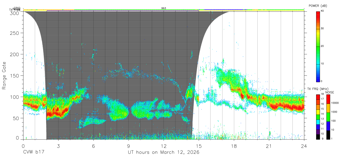Click the 993 CPID value above the plot
The height and width of the screenshot is (158, 342).
(164, 8)
